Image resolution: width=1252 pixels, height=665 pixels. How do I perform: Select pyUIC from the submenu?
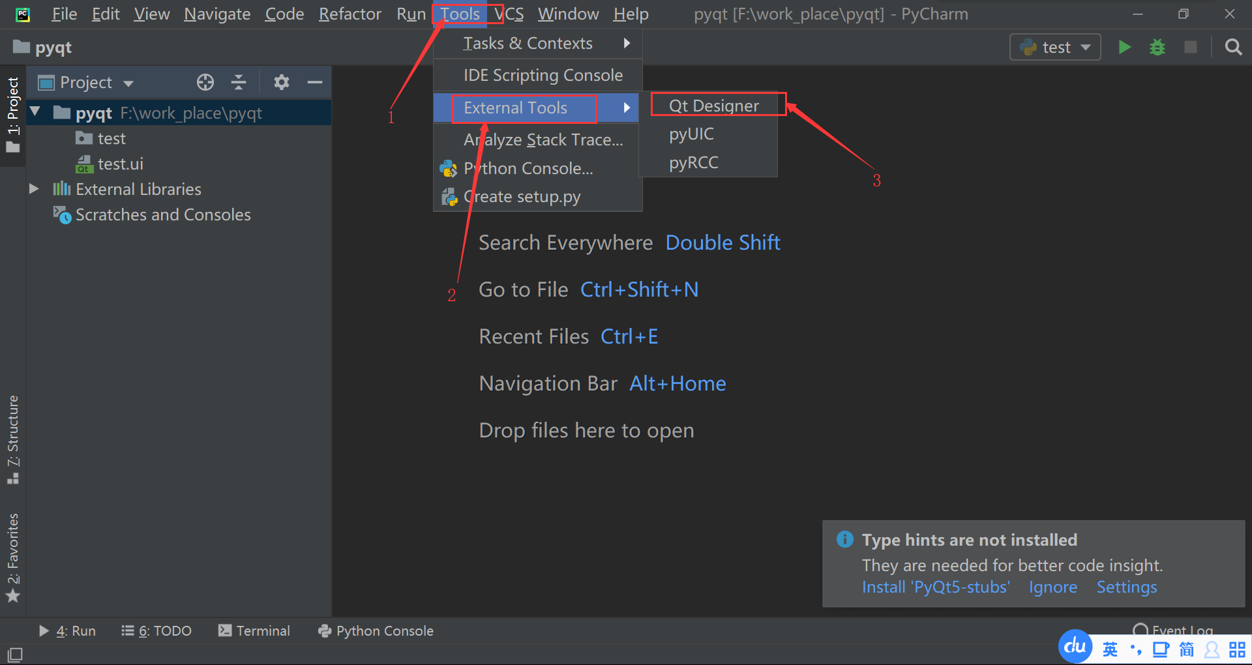[692, 134]
